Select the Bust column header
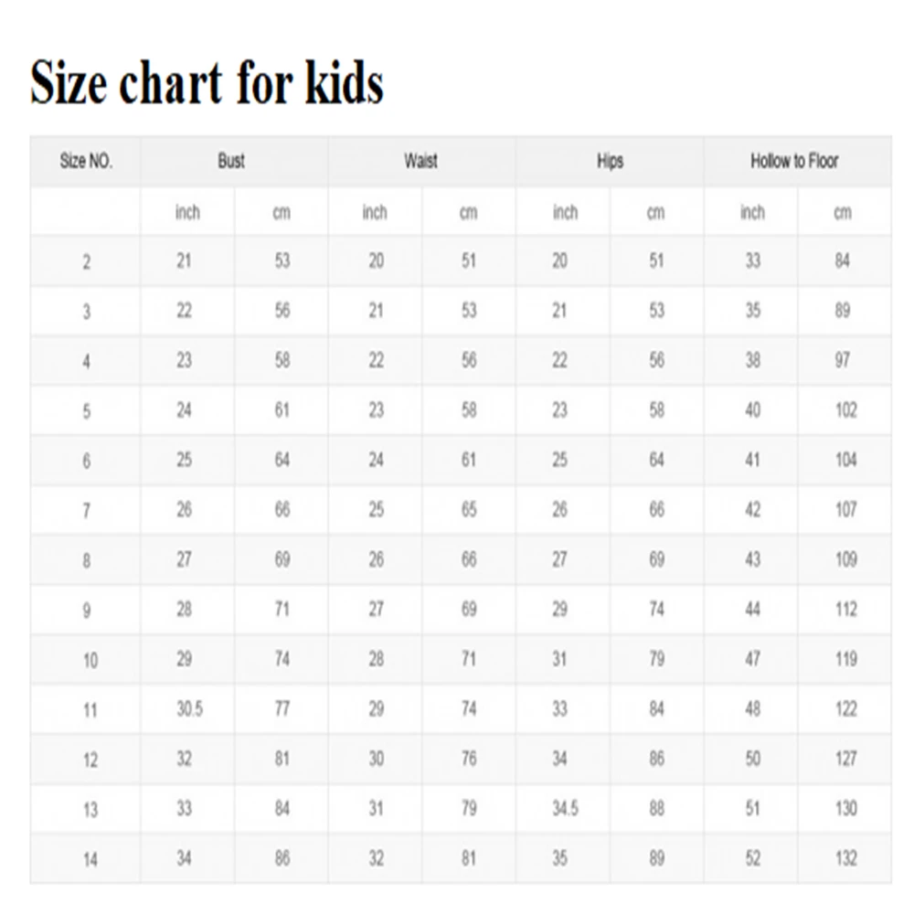Image resolution: width=914 pixels, height=914 pixels. pos(231,162)
